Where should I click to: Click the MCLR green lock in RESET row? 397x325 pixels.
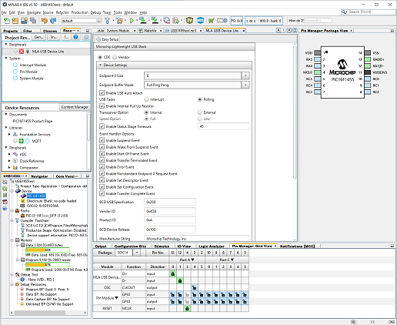tap(187, 308)
